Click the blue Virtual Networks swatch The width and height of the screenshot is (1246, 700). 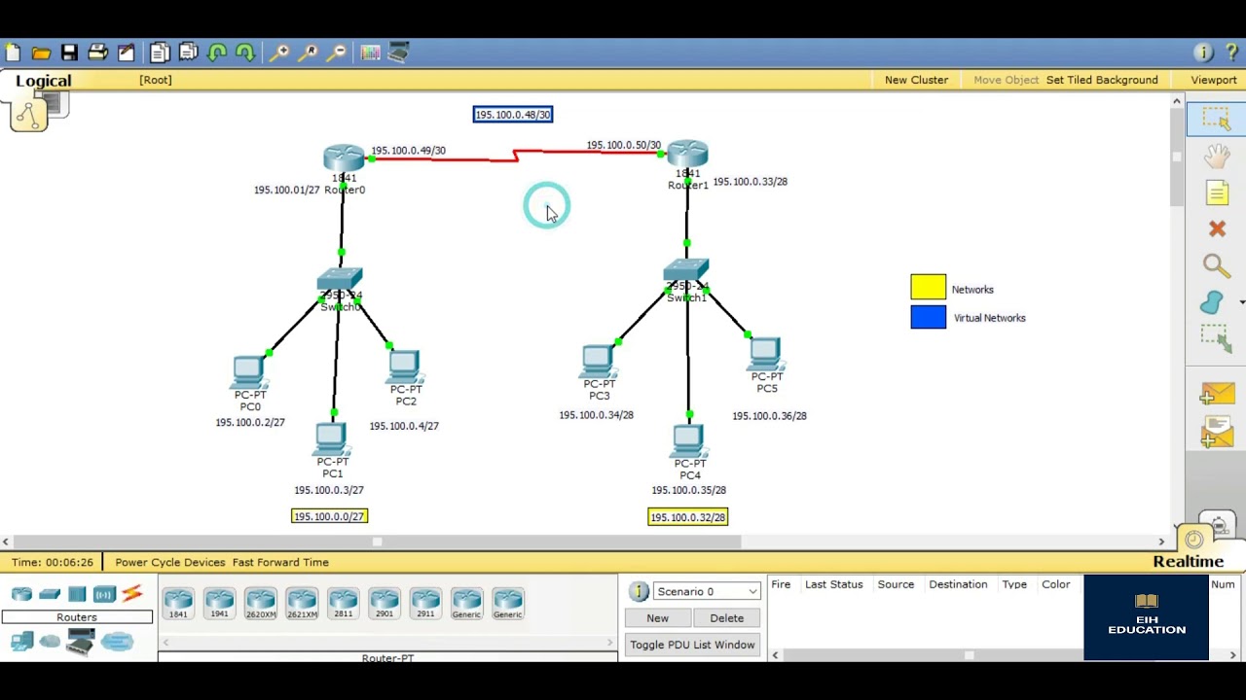(x=928, y=317)
